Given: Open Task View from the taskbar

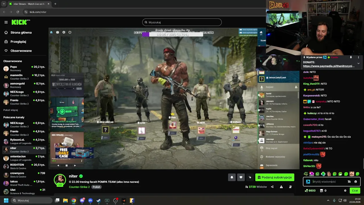Looking at the screenshot, I should tap(57, 200).
